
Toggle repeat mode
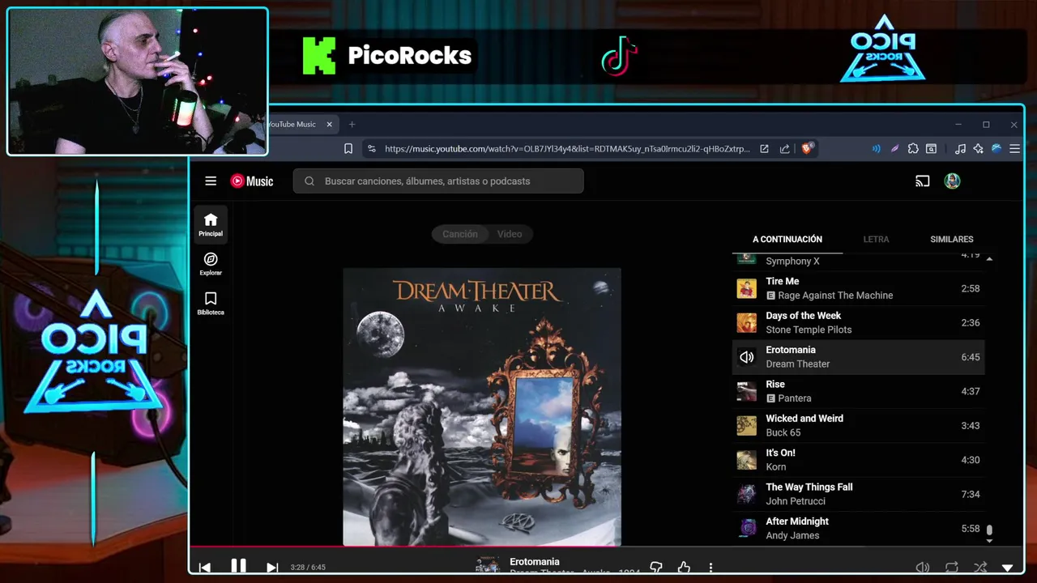(x=951, y=568)
